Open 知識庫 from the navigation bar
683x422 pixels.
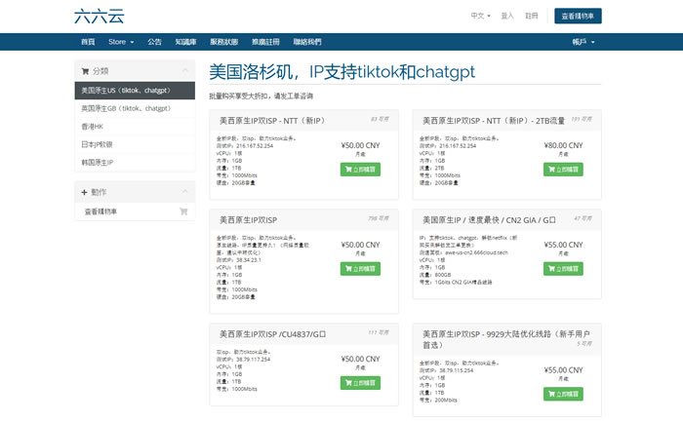[x=185, y=42]
